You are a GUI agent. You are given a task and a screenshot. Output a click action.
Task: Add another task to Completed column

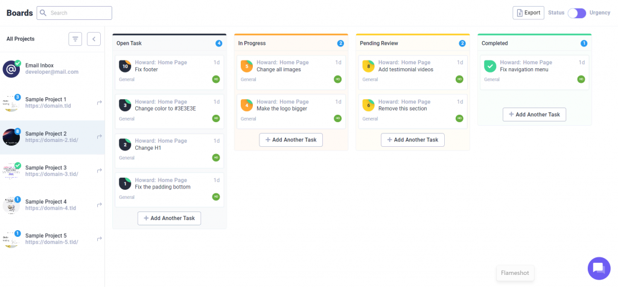tap(535, 114)
